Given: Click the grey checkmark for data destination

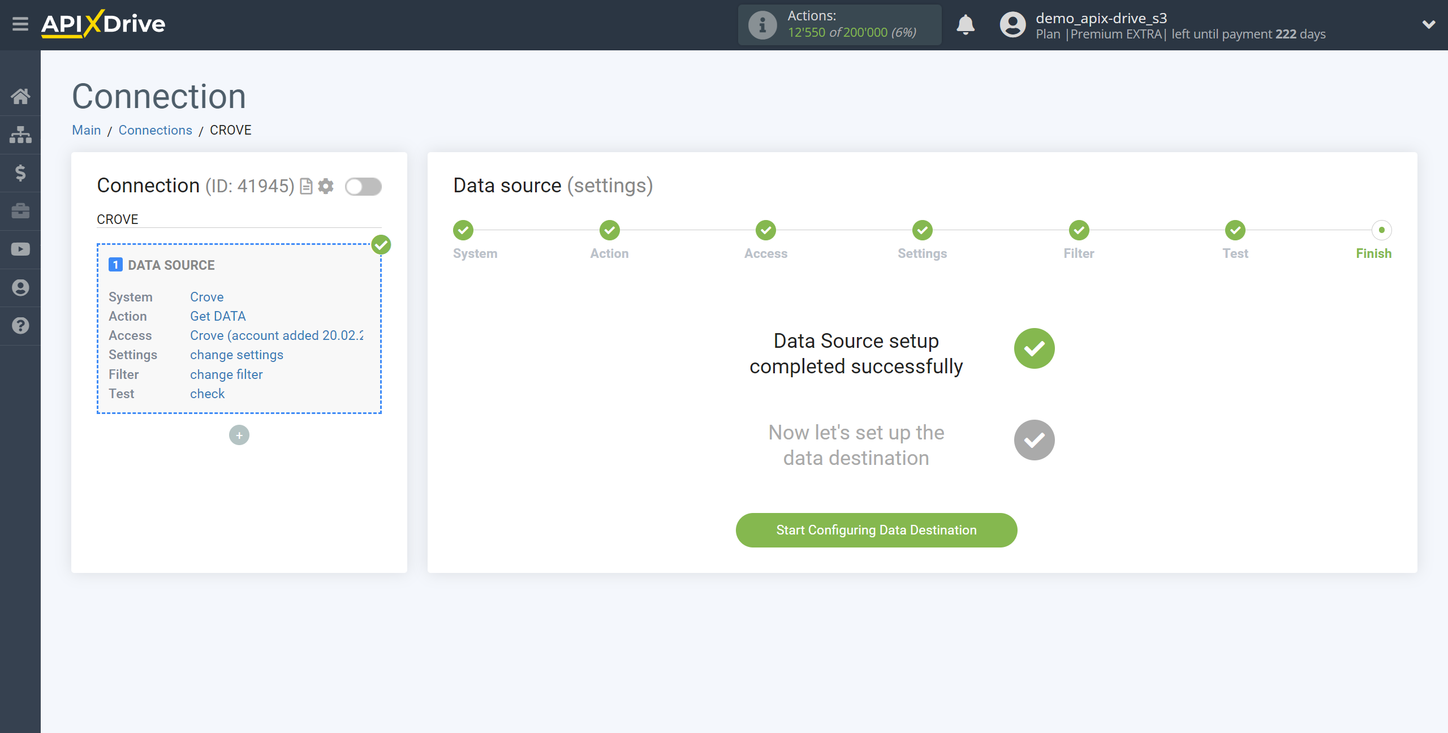Looking at the screenshot, I should click(x=1035, y=441).
